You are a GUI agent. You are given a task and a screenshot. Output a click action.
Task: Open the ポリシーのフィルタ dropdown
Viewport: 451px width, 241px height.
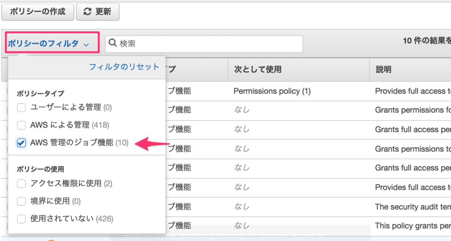pos(48,44)
